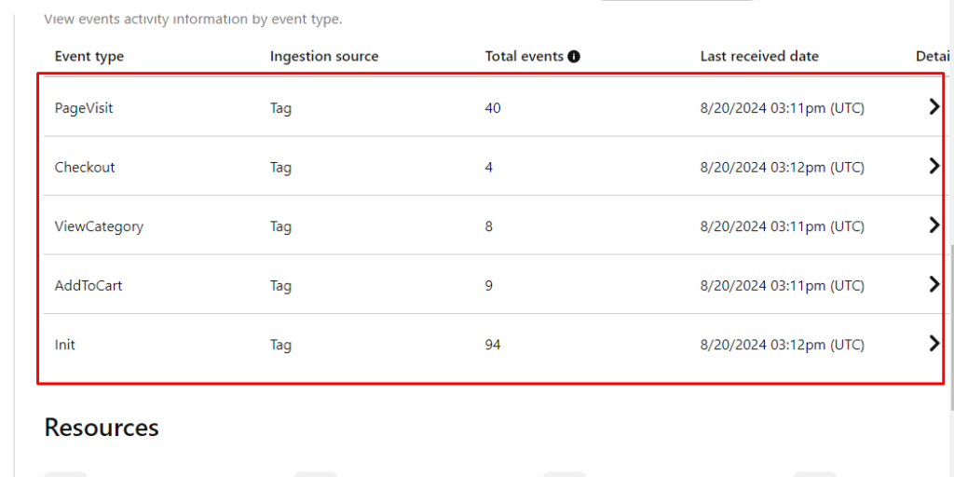Image resolution: width=954 pixels, height=477 pixels.
Task: Open the Init row details chevron
Action: pyautogui.click(x=934, y=344)
